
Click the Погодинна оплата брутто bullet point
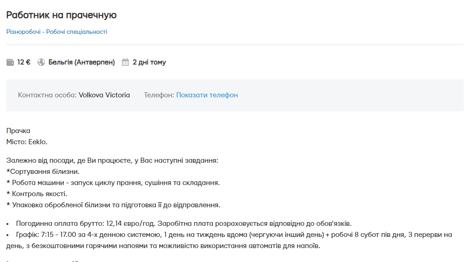(x=186, y=224)
